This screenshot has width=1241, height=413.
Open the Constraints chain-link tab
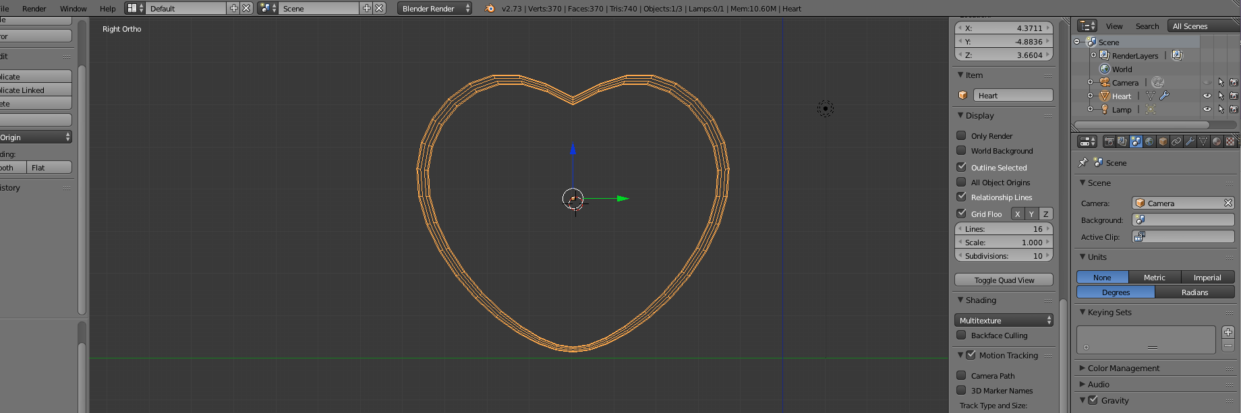coord(1176,141)
